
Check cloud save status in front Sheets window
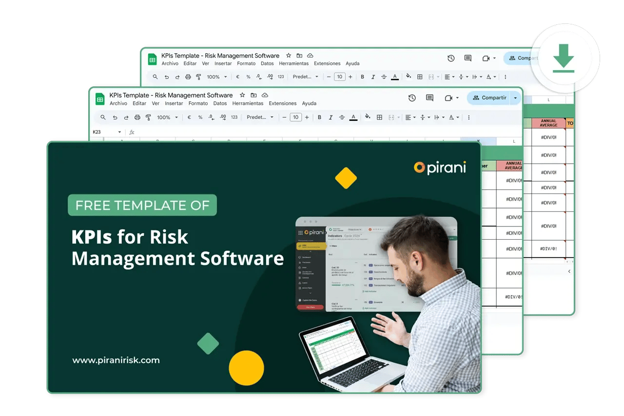265,95
